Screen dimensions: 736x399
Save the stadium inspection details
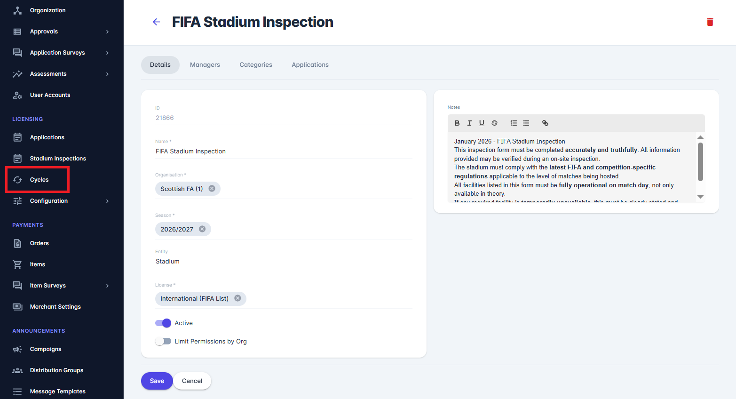[x=157, y=381]
